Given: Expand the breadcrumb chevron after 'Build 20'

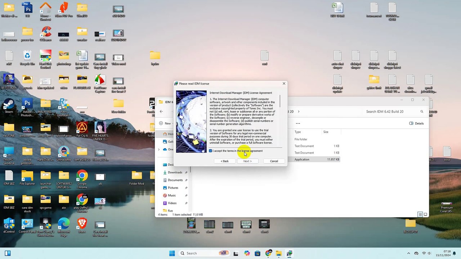Looking at the screenshot, I should pyautogui.click(x=299, y=112).
